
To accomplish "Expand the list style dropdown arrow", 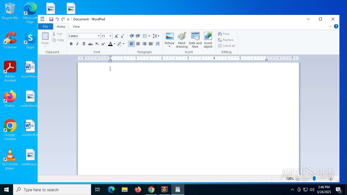I will click(149, 36).
